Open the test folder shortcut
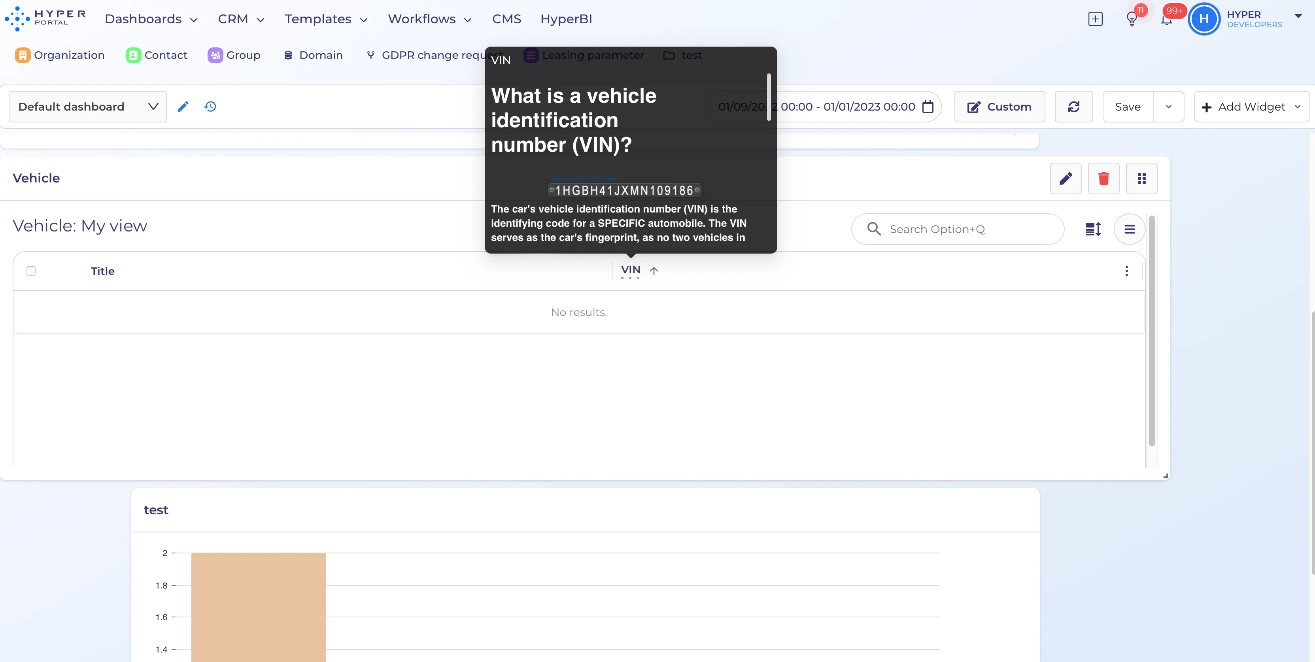Image resolution: width=1315 pixels, height=662 pixels. pos(682,55)
